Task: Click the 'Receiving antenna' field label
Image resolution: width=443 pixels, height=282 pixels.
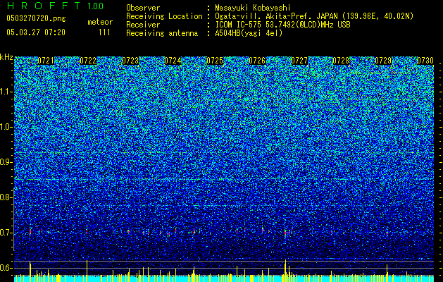Action: click(x=162, y=33)
